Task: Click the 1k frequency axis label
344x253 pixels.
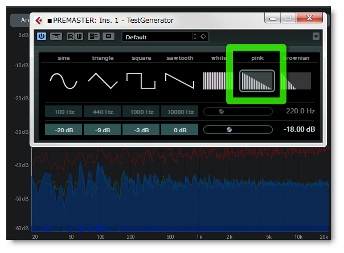Action: click(x=199, y=237)
